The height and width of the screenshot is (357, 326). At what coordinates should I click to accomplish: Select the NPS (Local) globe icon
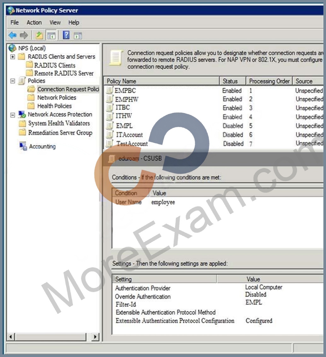tap(12, 48)
